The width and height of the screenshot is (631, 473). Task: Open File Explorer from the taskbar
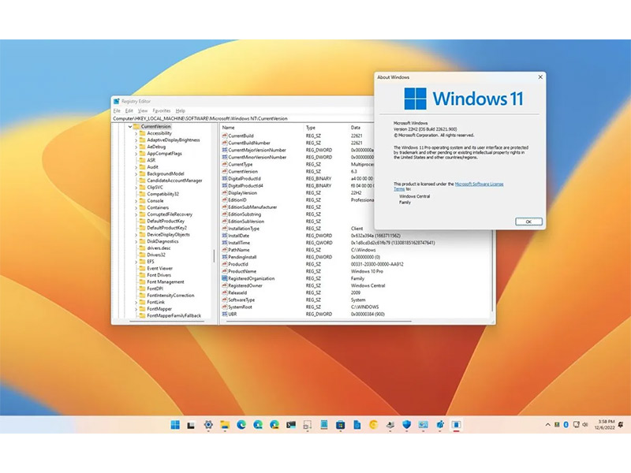[225, 425]
